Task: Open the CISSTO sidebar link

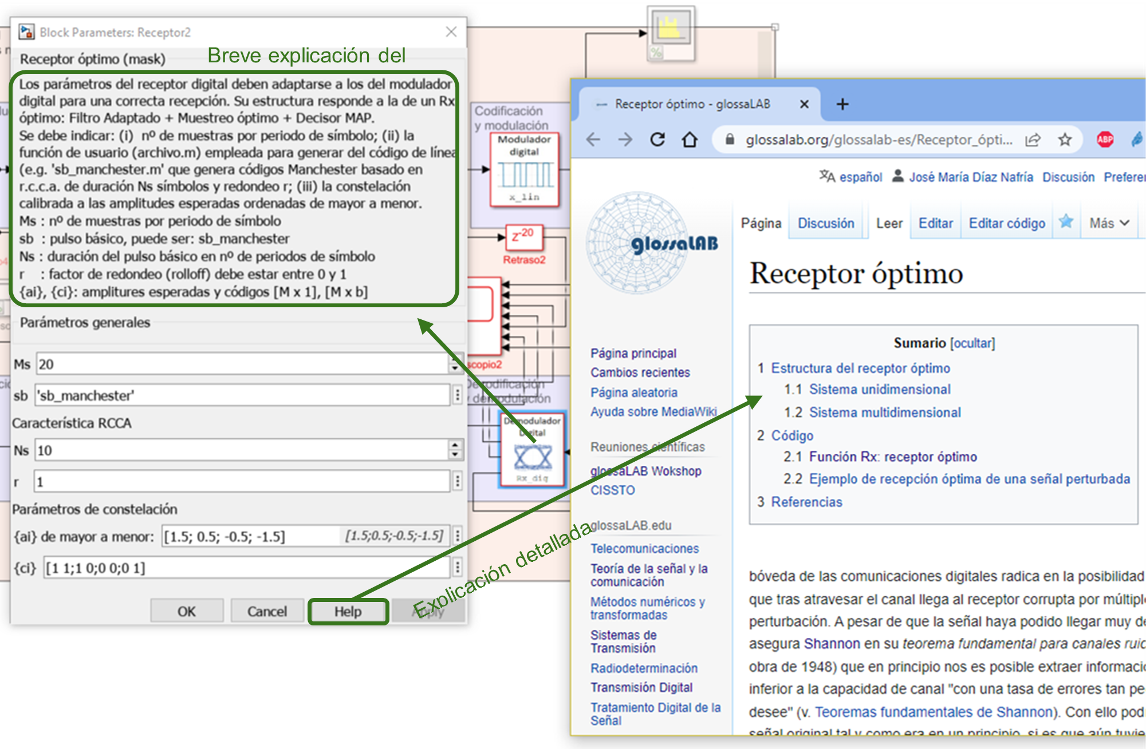Action: coord(613,490)
